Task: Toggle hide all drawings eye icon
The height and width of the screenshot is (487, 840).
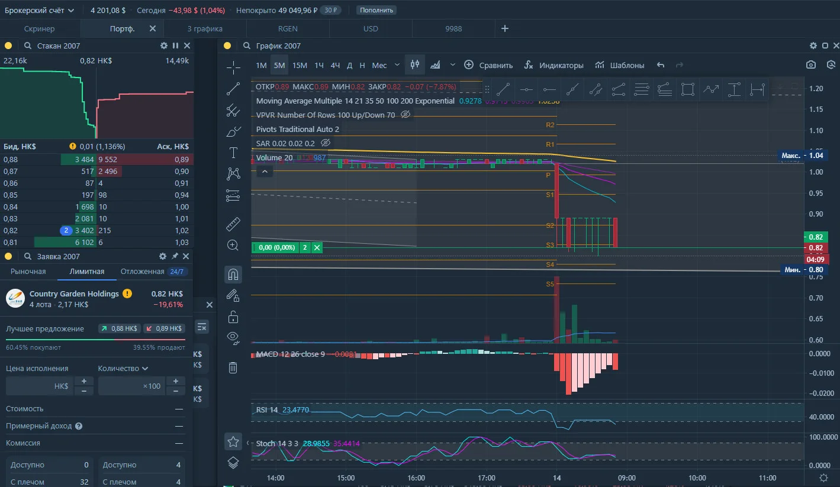Action: (x=233, y=338)
